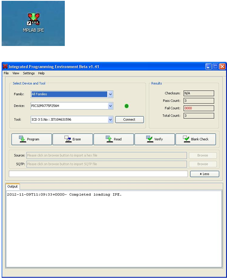This screenshot has width=227, height=279.
Task: Expand the Family dropdown list
Action: [110, 94]
